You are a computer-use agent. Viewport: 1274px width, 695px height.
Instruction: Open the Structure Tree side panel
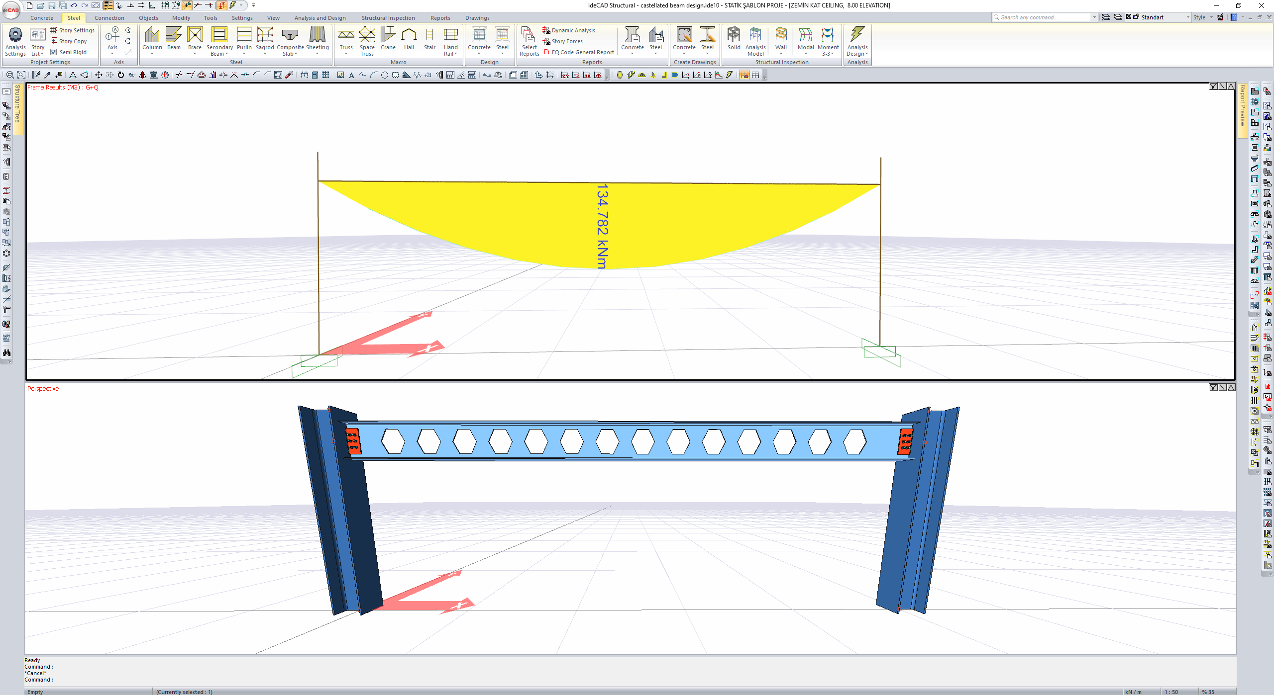point(17,104)
